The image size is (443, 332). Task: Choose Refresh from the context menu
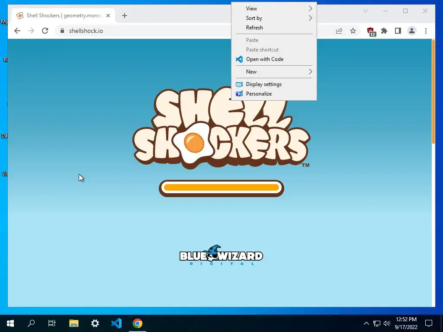pyautogui.click(x=274, y=28)
